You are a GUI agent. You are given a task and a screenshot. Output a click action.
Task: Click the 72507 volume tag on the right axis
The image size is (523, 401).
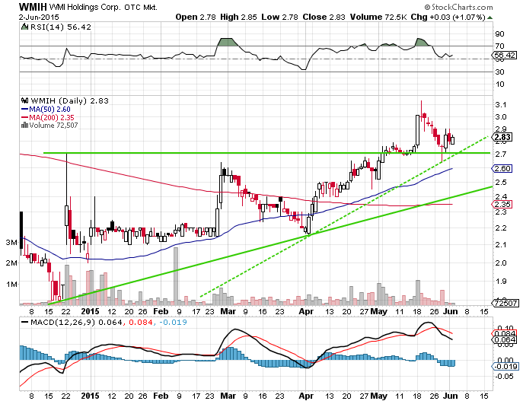(x=505, y=303)
